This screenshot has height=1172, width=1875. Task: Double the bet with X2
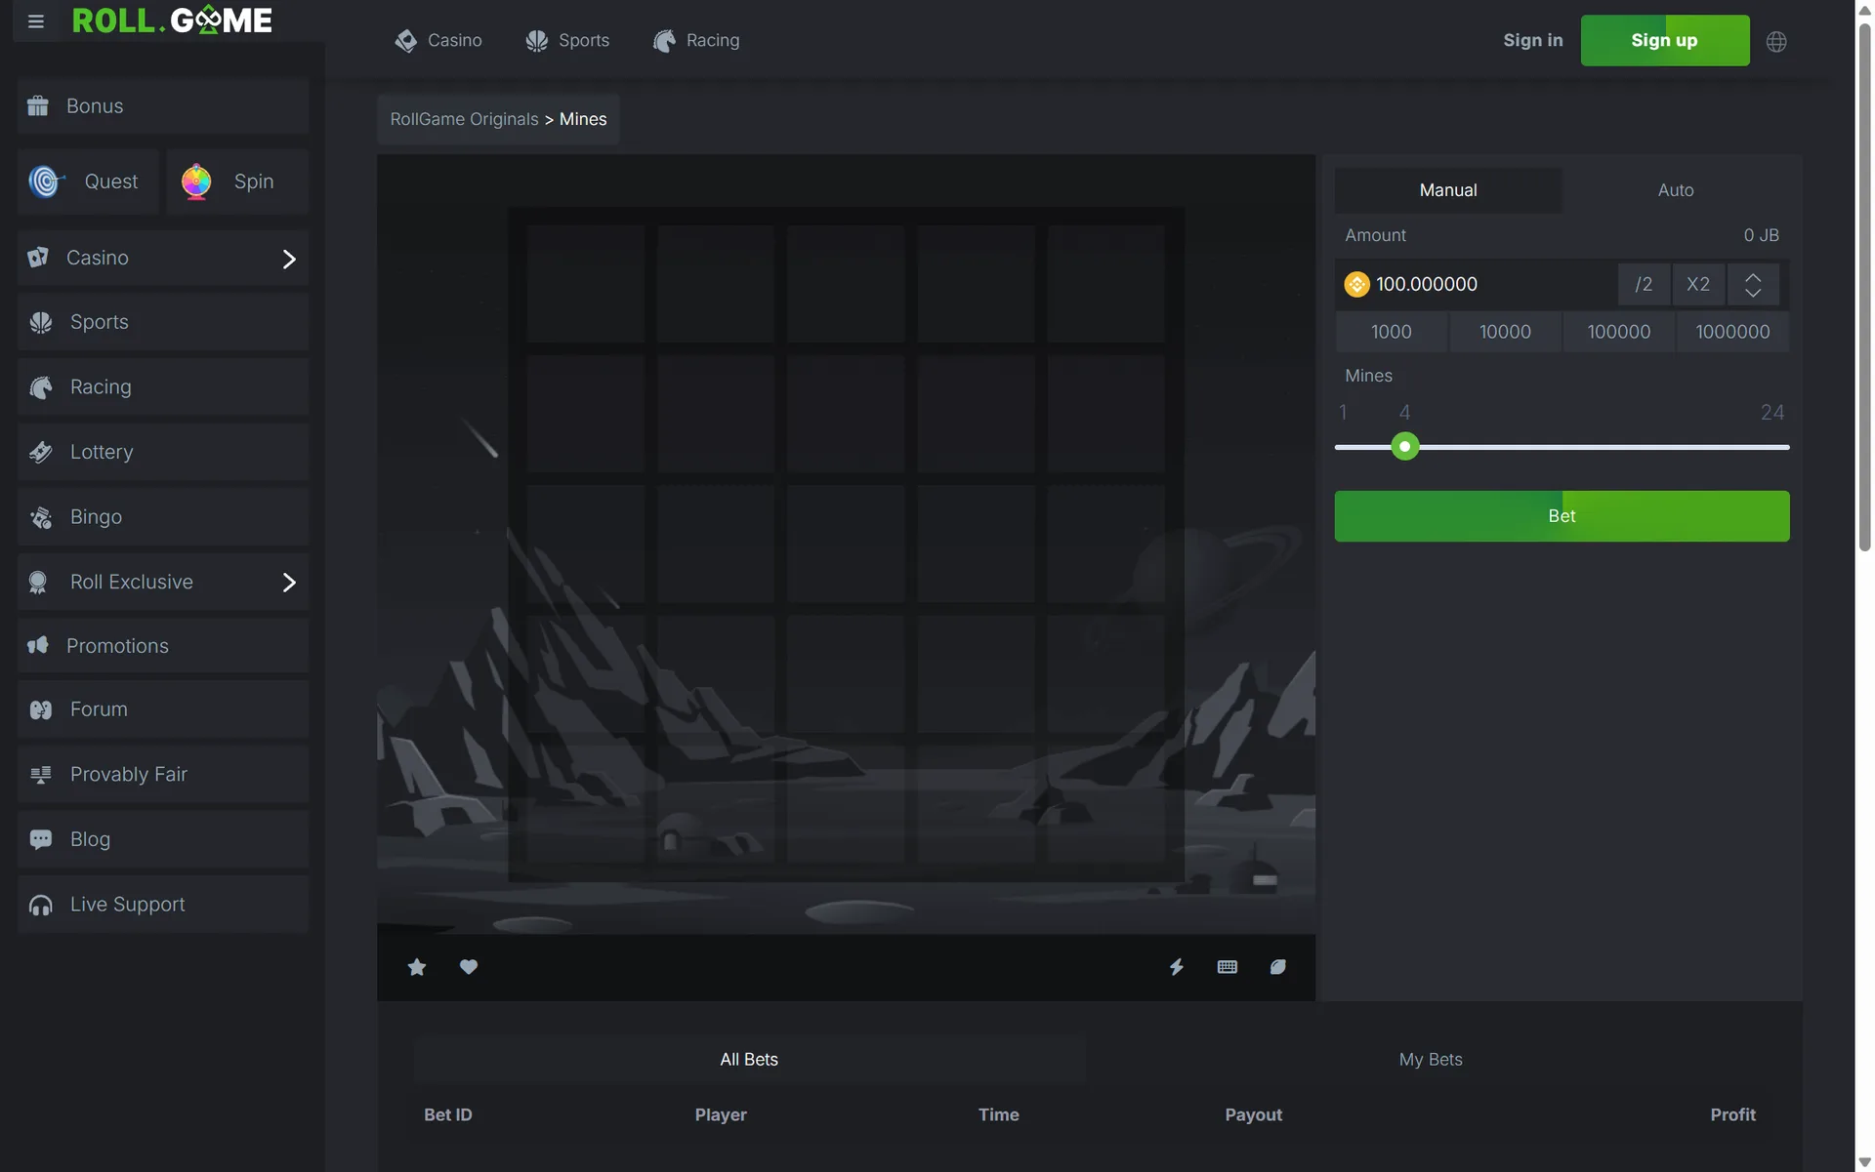coord(1698,285)
